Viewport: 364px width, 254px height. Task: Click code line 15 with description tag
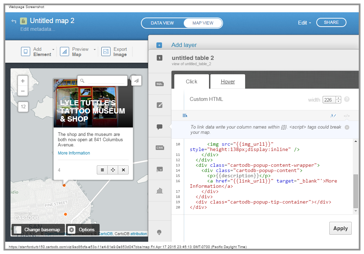pos(239,176)
